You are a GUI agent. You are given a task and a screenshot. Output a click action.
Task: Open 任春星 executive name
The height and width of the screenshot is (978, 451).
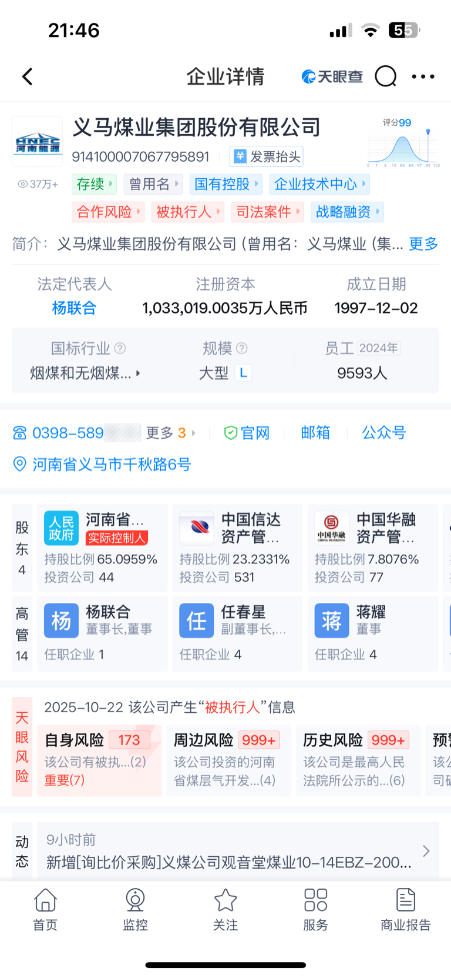click(x=243, y=612)
